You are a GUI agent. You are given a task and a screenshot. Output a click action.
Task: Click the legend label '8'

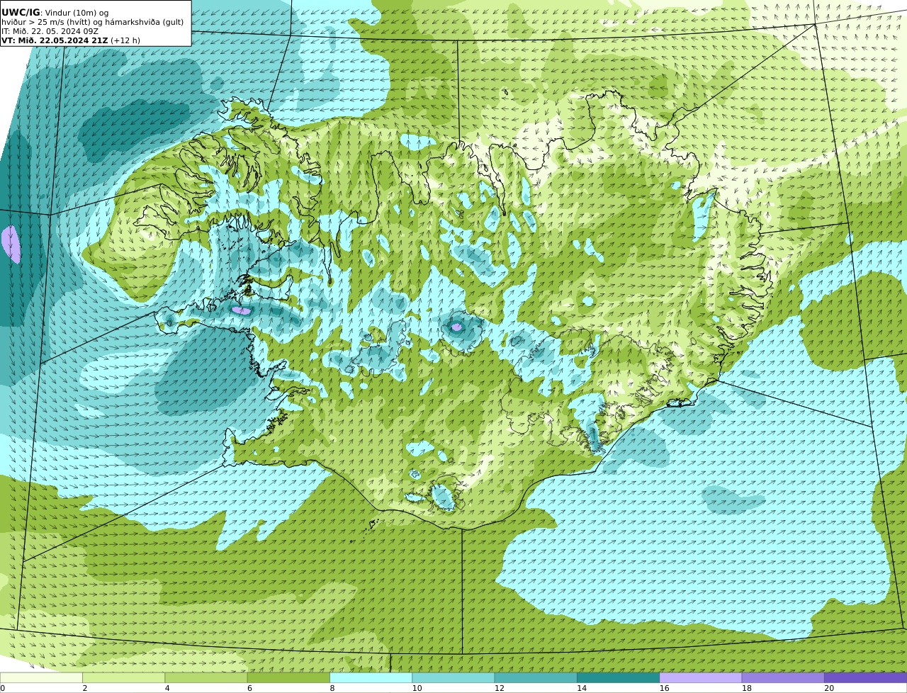(x=332, y=688)
